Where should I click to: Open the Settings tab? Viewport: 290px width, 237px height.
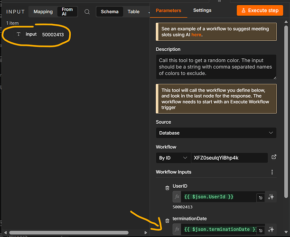[x=202, y=10]
